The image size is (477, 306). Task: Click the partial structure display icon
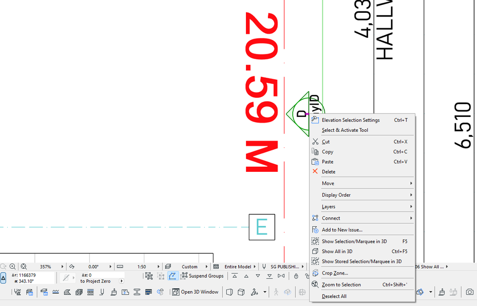tap(216, 267)
